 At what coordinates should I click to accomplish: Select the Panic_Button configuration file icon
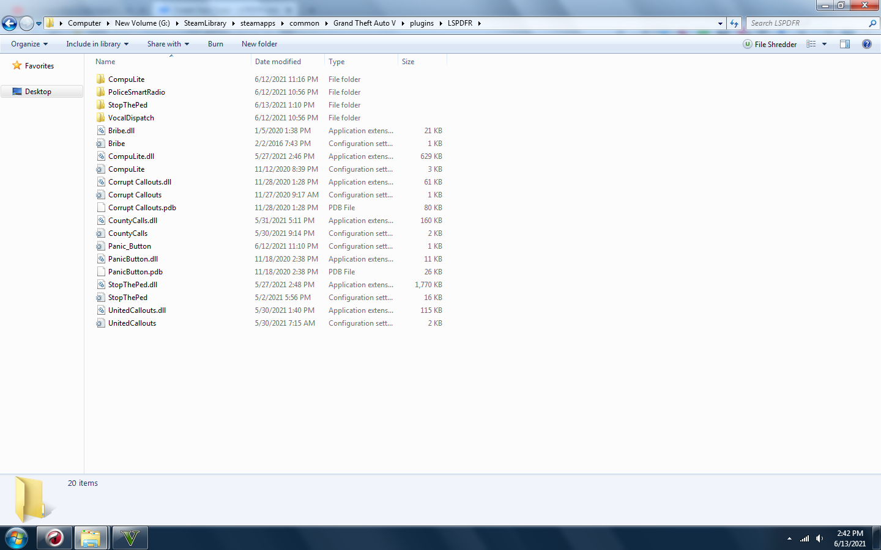[101, 246]
